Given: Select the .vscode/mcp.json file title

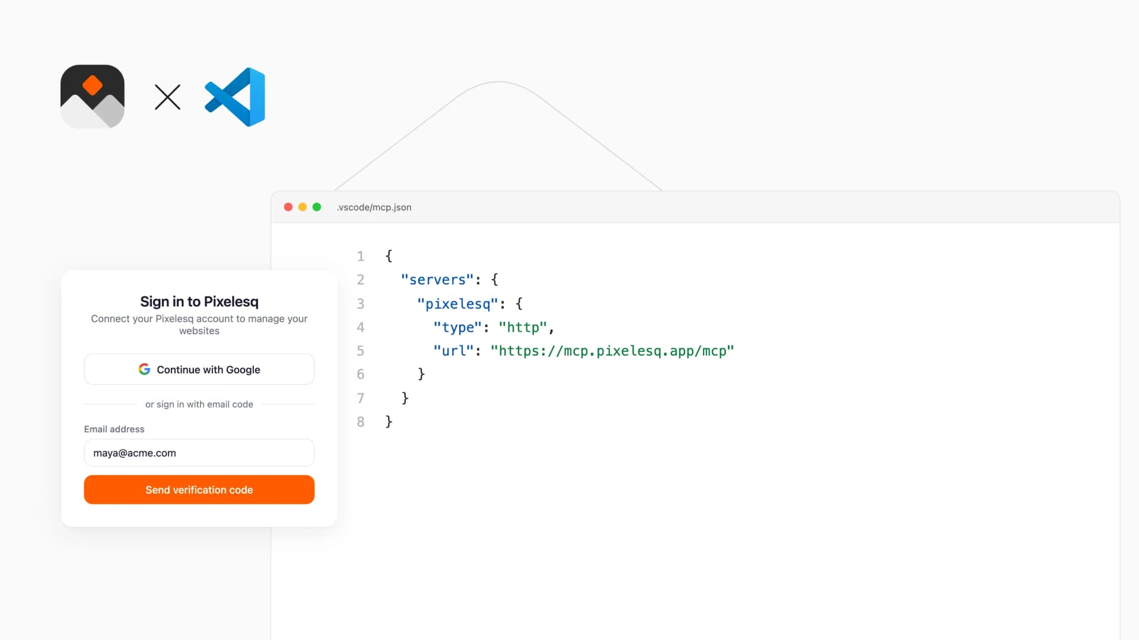Looking at the screenshot, I should 374,207.
